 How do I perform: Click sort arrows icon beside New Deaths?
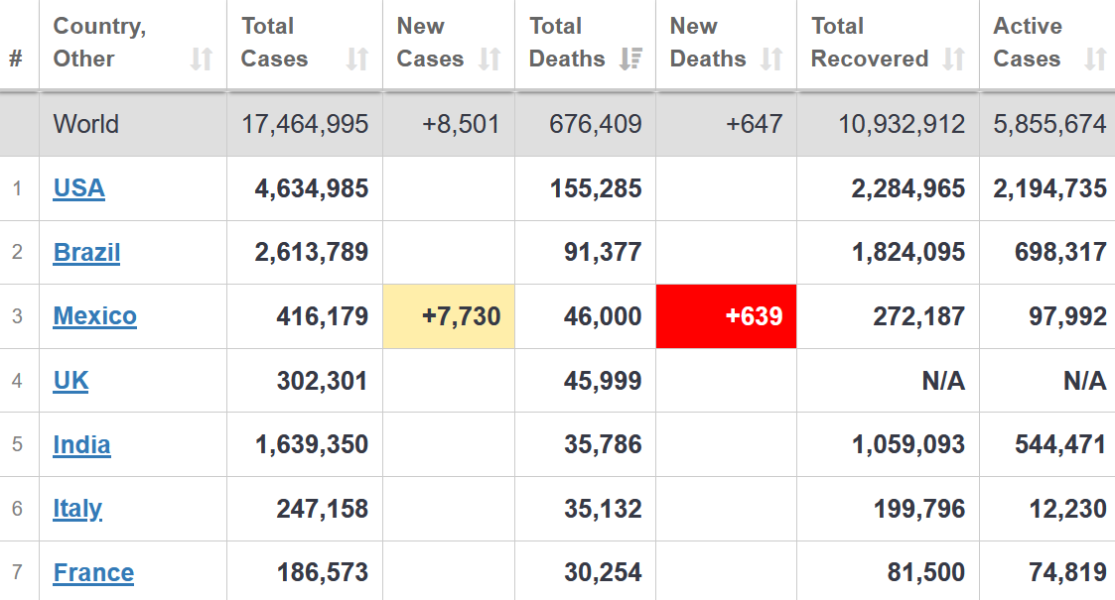click(771, 60)
